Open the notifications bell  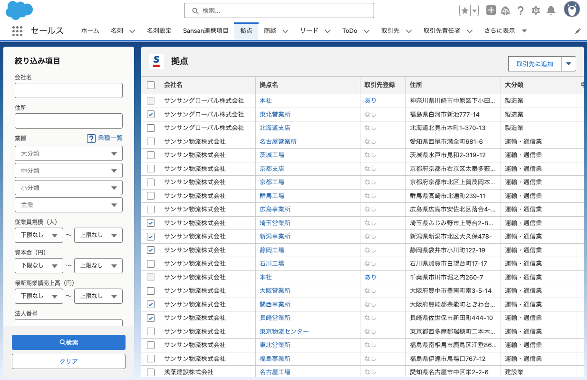click(551, 11)
